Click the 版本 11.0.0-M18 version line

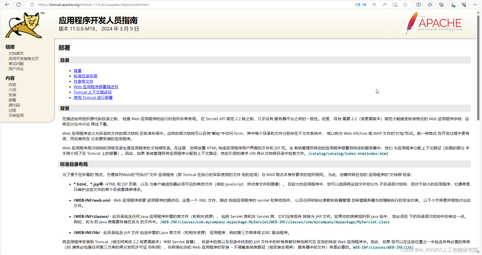pyautogui.click(x=99, y=29)
